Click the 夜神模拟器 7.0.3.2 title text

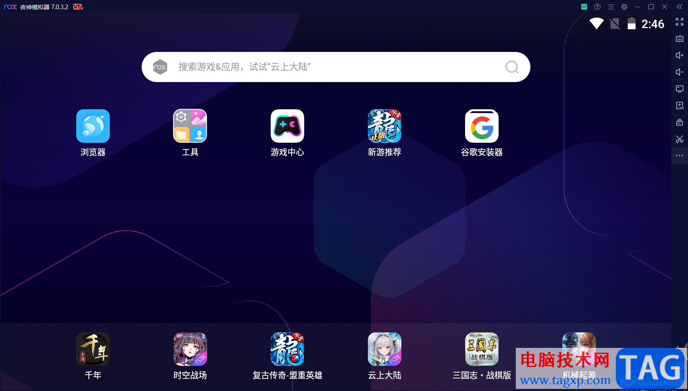coord(44,7)
